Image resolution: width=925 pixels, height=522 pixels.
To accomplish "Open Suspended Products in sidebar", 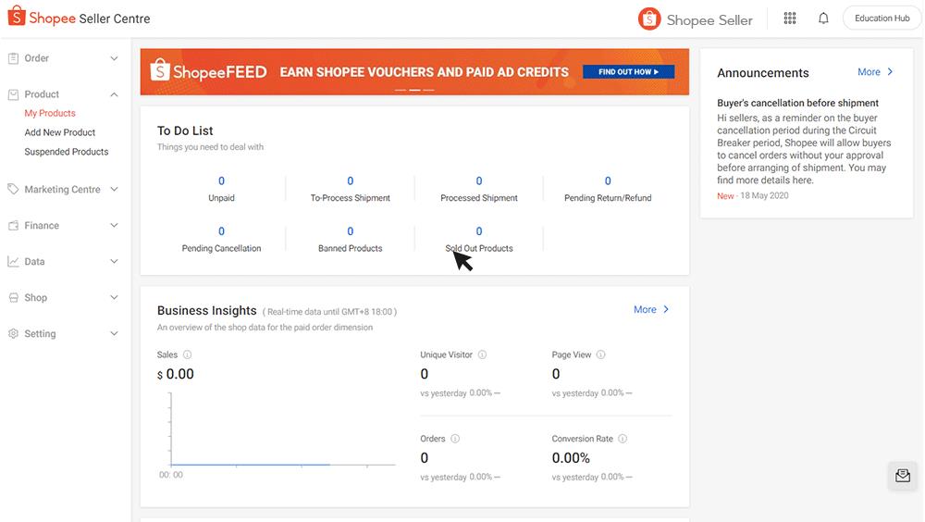I will click(x=67, y=152).
